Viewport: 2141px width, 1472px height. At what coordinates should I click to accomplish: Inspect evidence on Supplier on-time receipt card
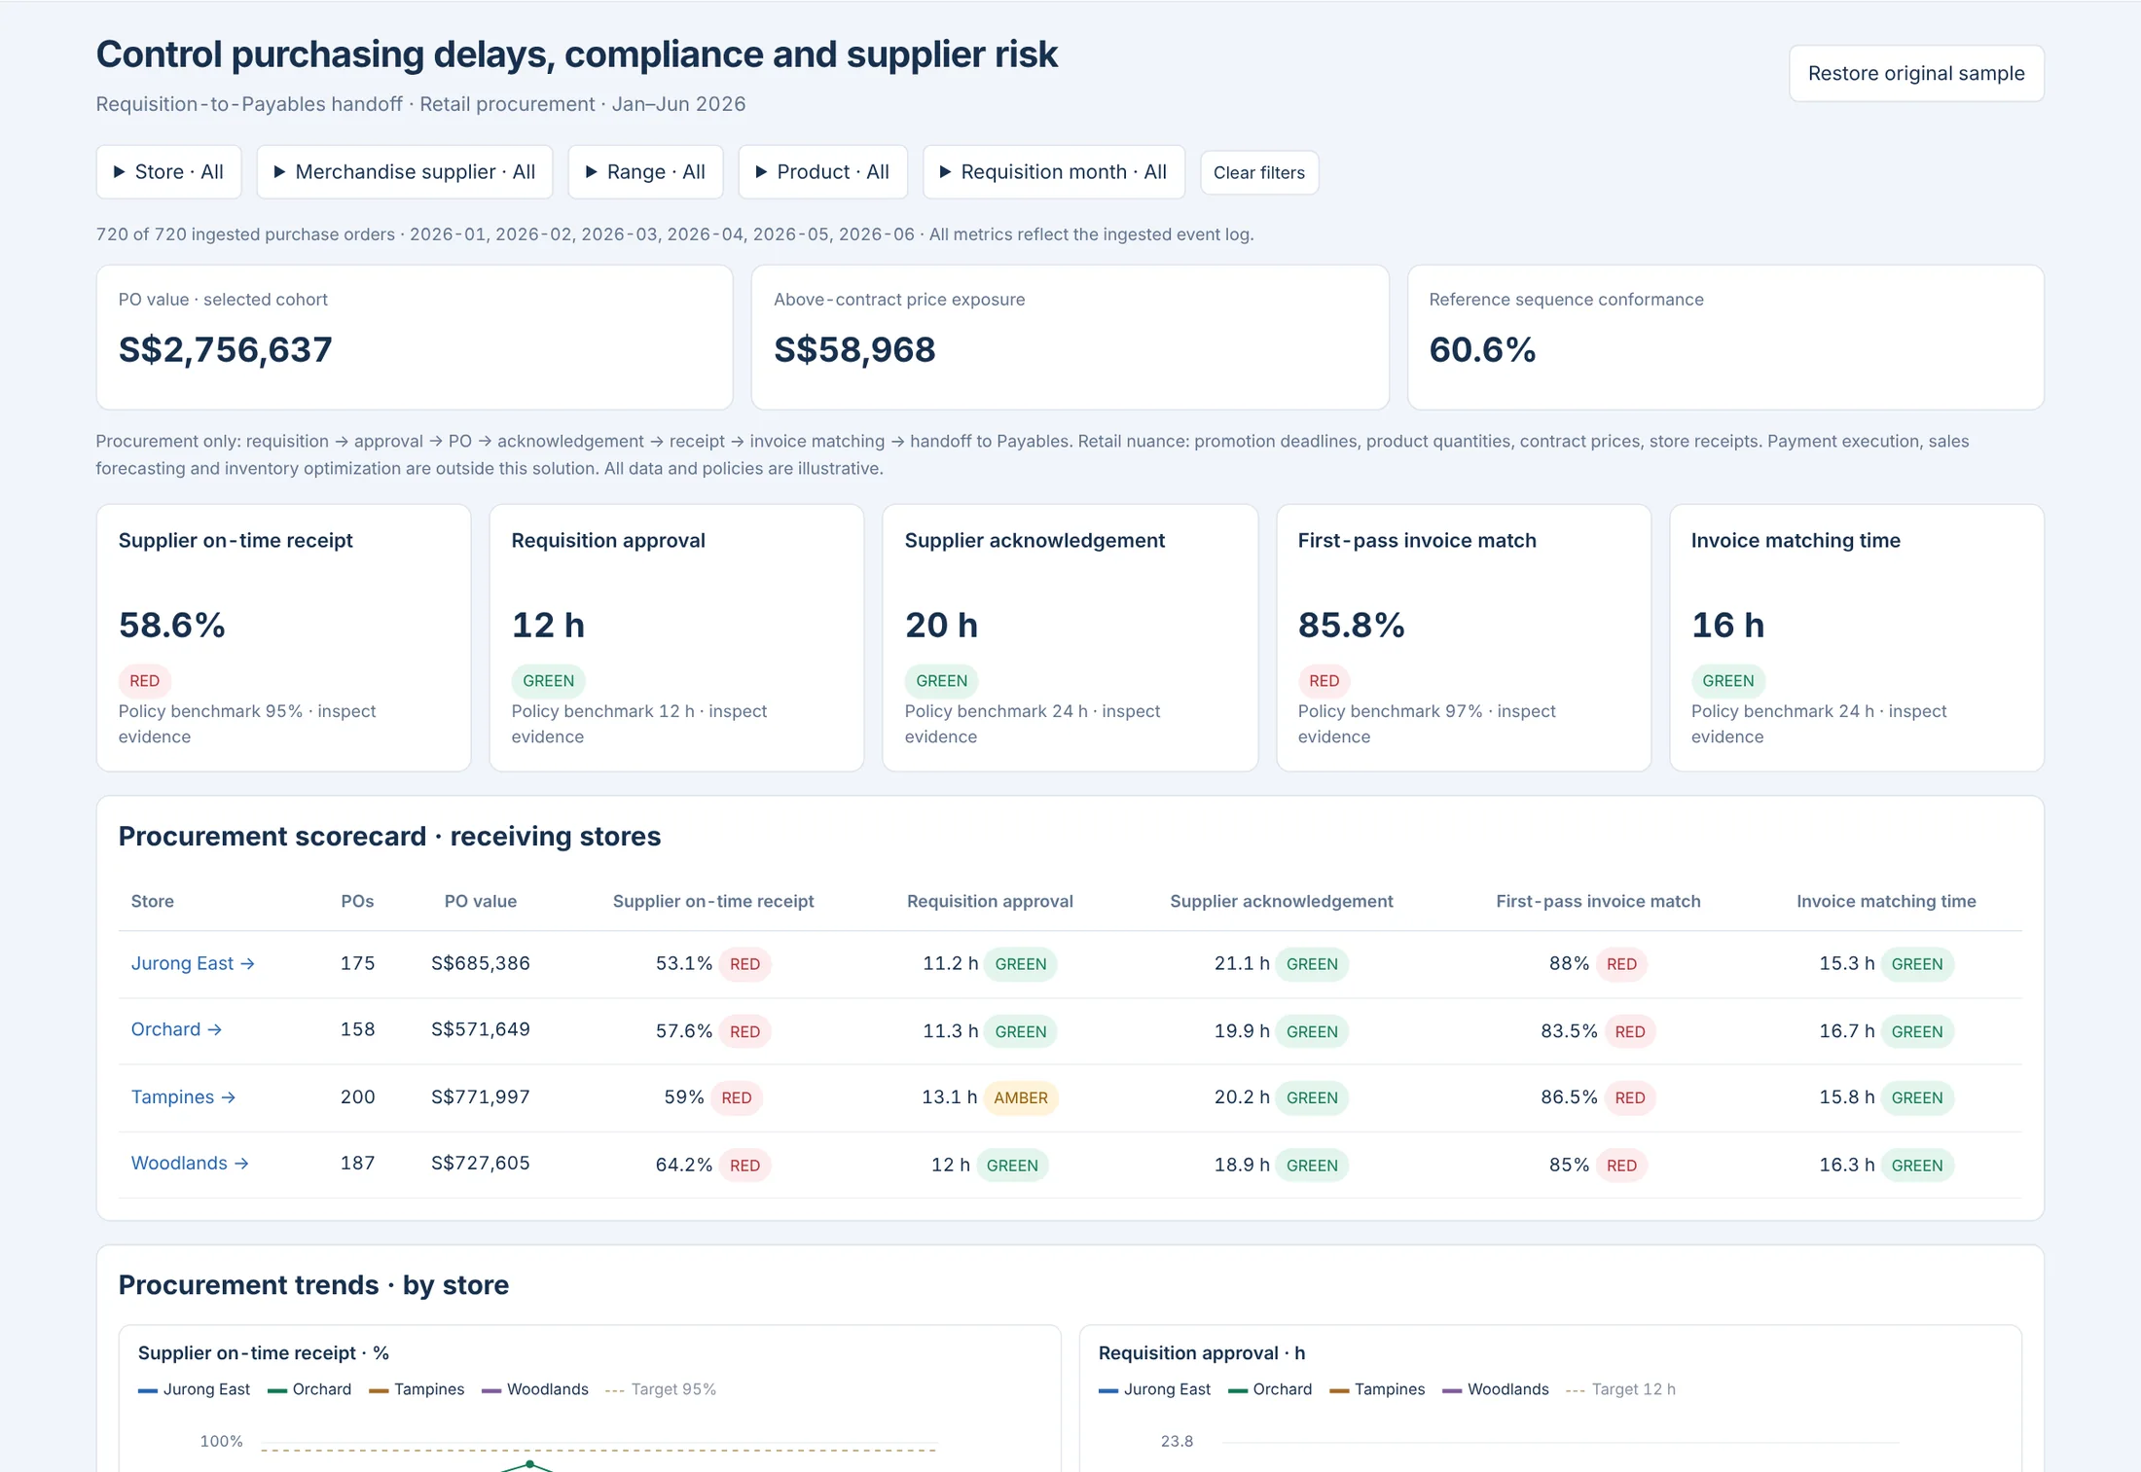pos(283,637)
